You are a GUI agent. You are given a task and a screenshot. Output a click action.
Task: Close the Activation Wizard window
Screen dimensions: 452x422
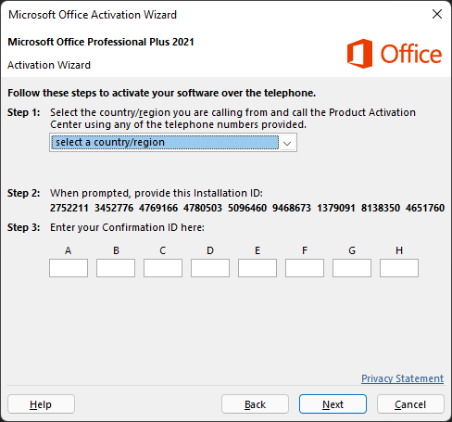[x=437, y=14]
